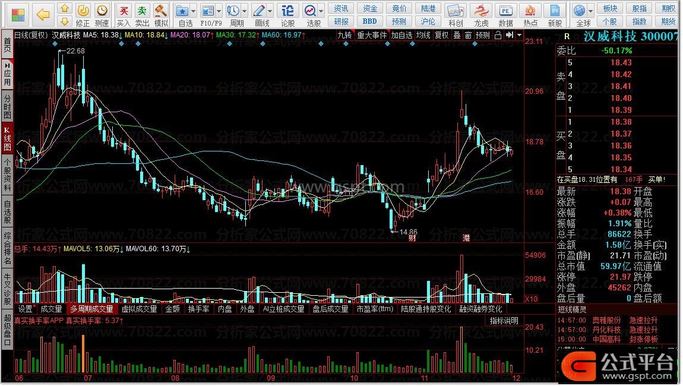Select the 市盈率(ttm) indicator tab

375,309
